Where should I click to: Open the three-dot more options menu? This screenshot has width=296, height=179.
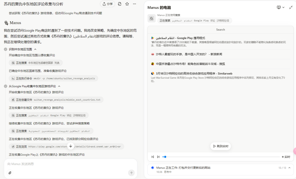134,4
